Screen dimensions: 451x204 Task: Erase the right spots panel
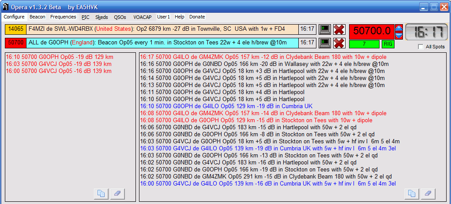(x=428, y=194)
